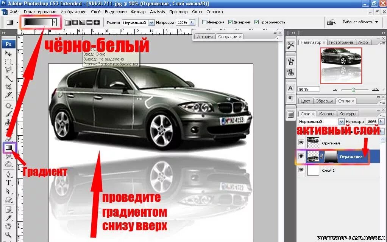Open the Navigator panel options menu

[x=382, y=43]
